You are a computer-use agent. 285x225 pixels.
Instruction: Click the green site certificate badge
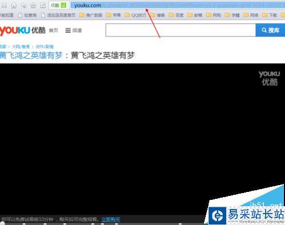[63, 5]
